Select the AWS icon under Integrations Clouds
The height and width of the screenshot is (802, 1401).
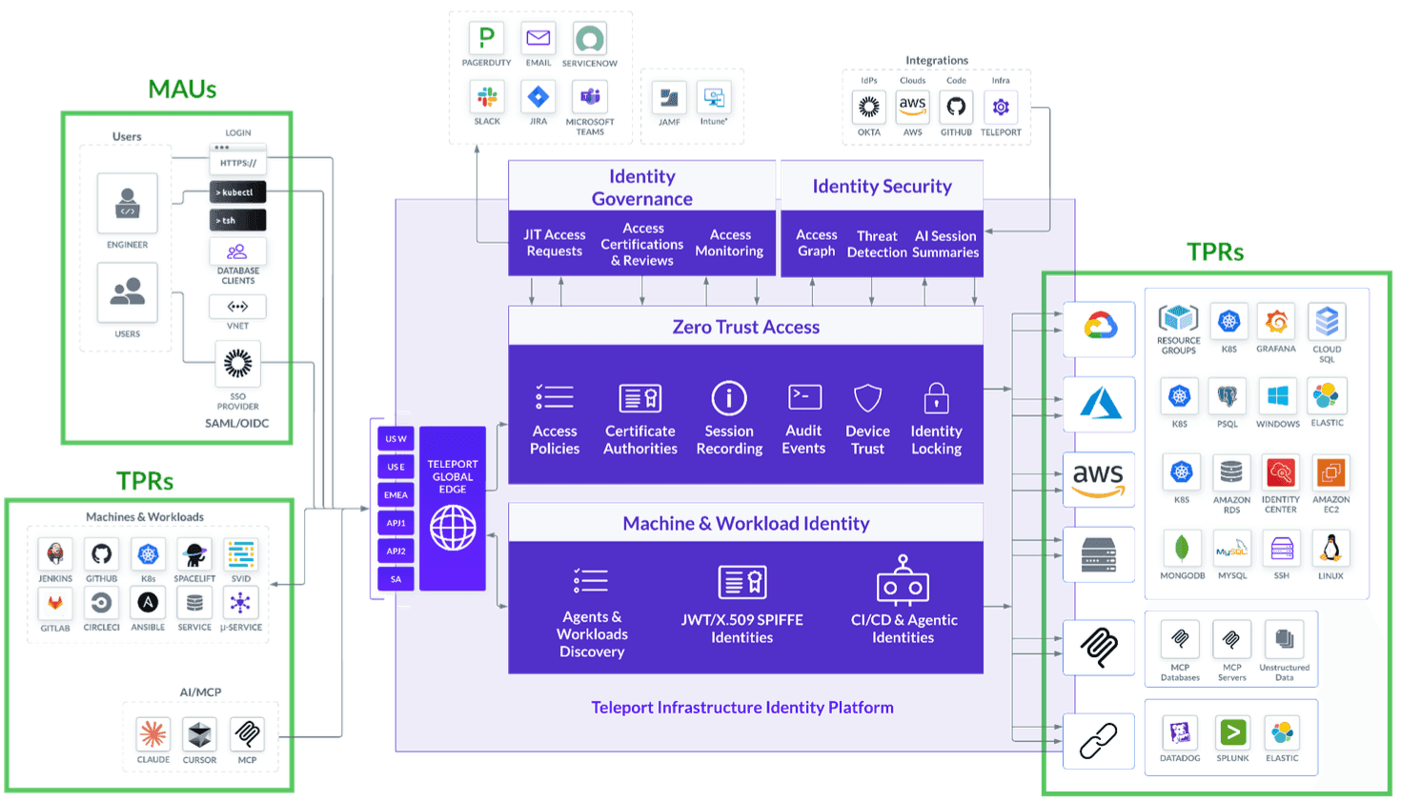(x=913, y=107)
